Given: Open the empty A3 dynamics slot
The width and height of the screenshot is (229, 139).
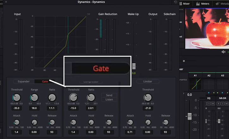Looking at the screenshot, I should tap(223, 84).
